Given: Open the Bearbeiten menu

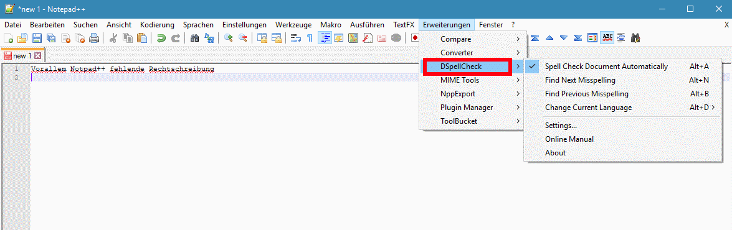Looking at the screenshot, I should (x=47, y=25).
